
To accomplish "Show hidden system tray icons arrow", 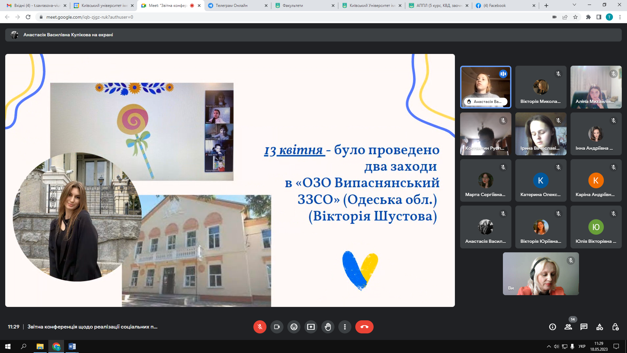I will coord(549,346).
